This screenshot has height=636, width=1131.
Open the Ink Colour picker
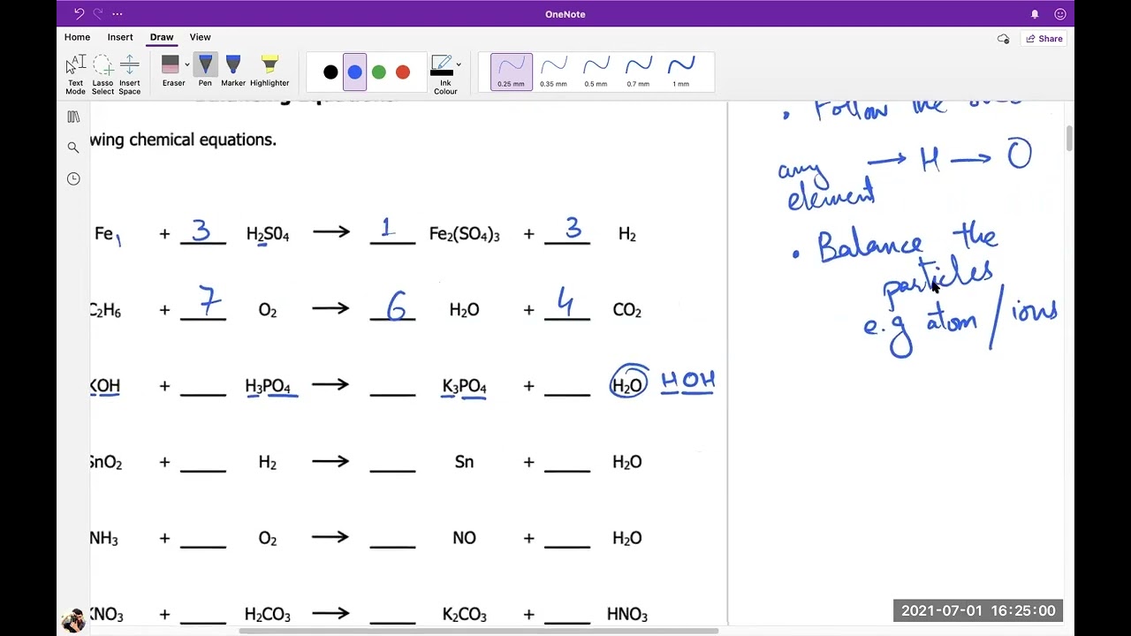pos(445,74)
